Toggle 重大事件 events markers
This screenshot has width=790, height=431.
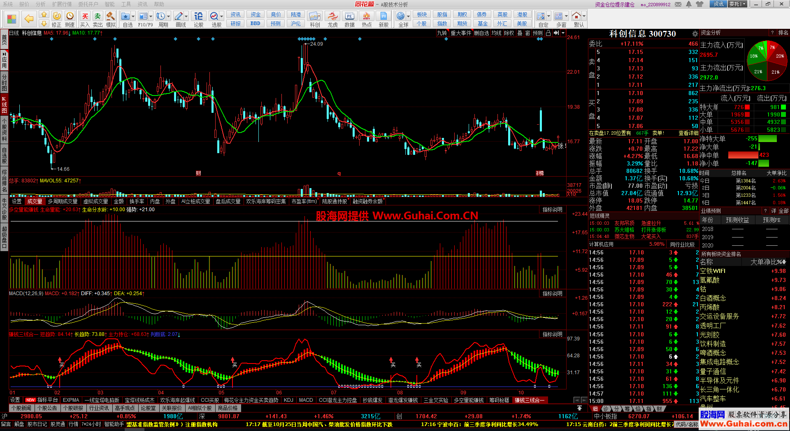[x=461, y=33]
